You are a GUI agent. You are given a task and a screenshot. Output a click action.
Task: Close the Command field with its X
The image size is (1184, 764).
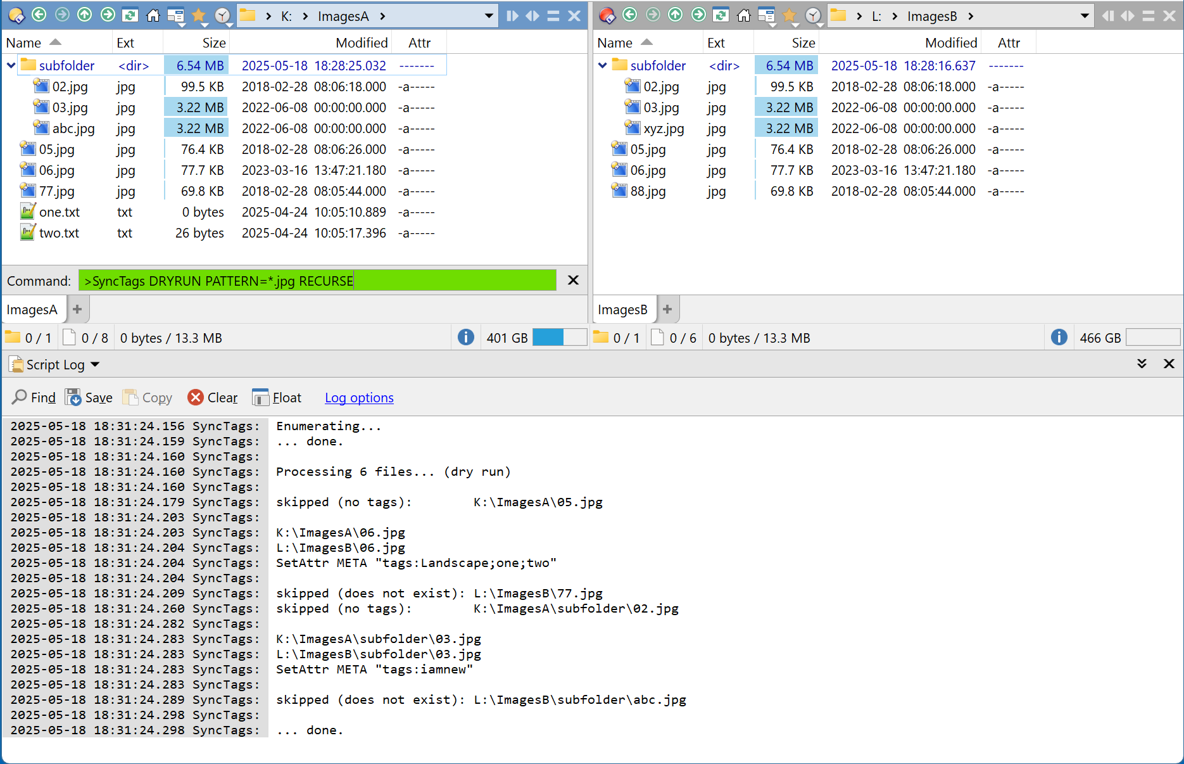(x=573, y=280)
